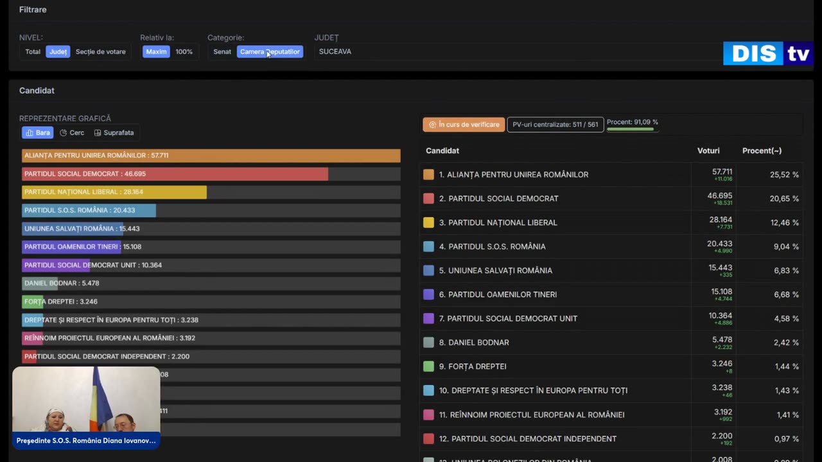Select table row 6. PARTIDUL OAMENILOR TINERI
Viewport: 822px width, 462px height.
[611, 295]
